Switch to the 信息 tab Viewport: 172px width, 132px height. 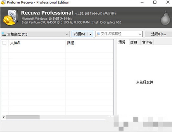[134, 42]
